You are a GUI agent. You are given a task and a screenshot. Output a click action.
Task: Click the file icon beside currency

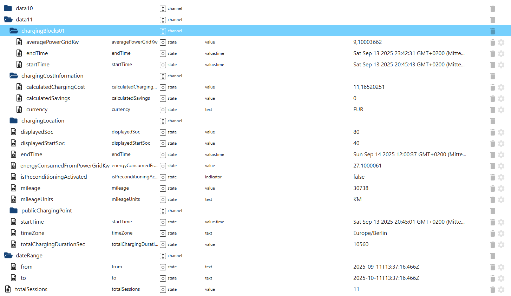19,110
